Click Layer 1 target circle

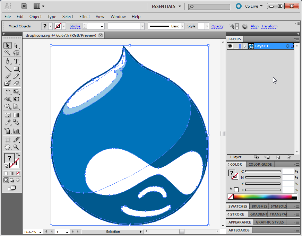[287, 46]
